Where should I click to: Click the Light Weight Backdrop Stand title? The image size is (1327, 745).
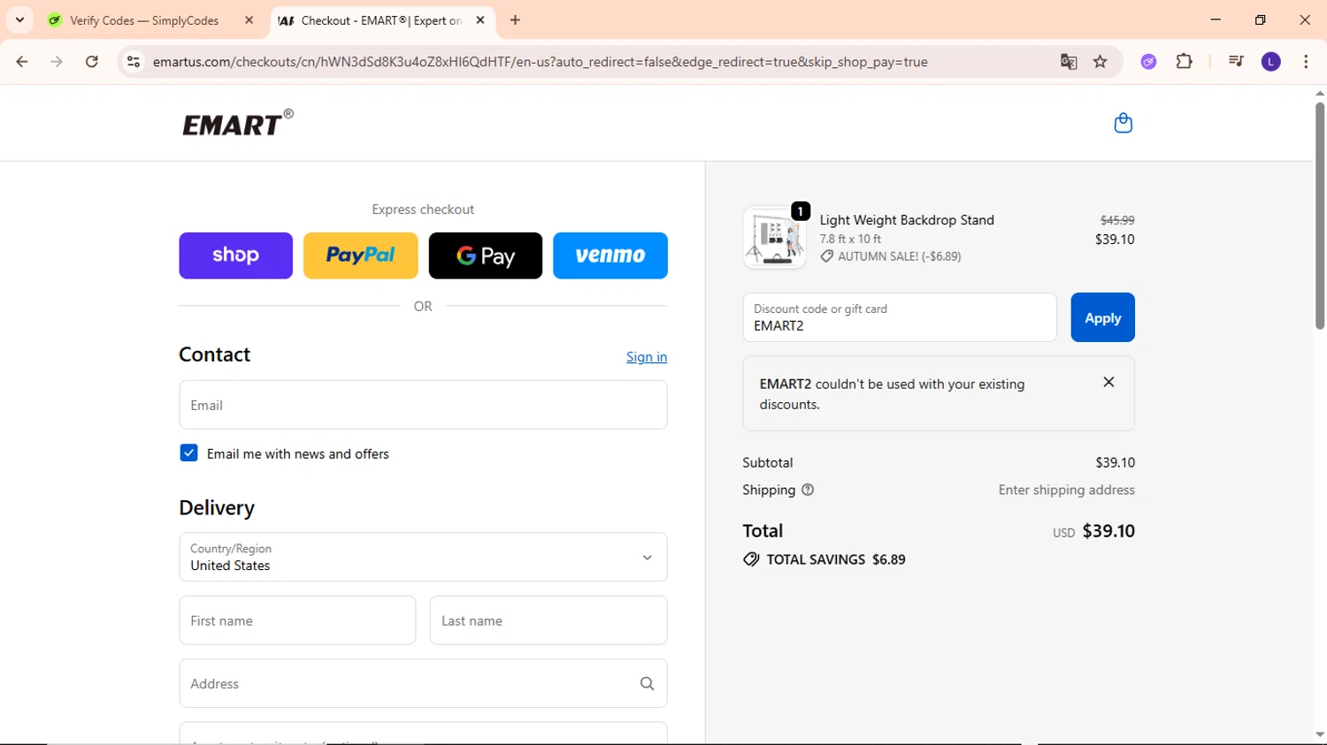907,220
